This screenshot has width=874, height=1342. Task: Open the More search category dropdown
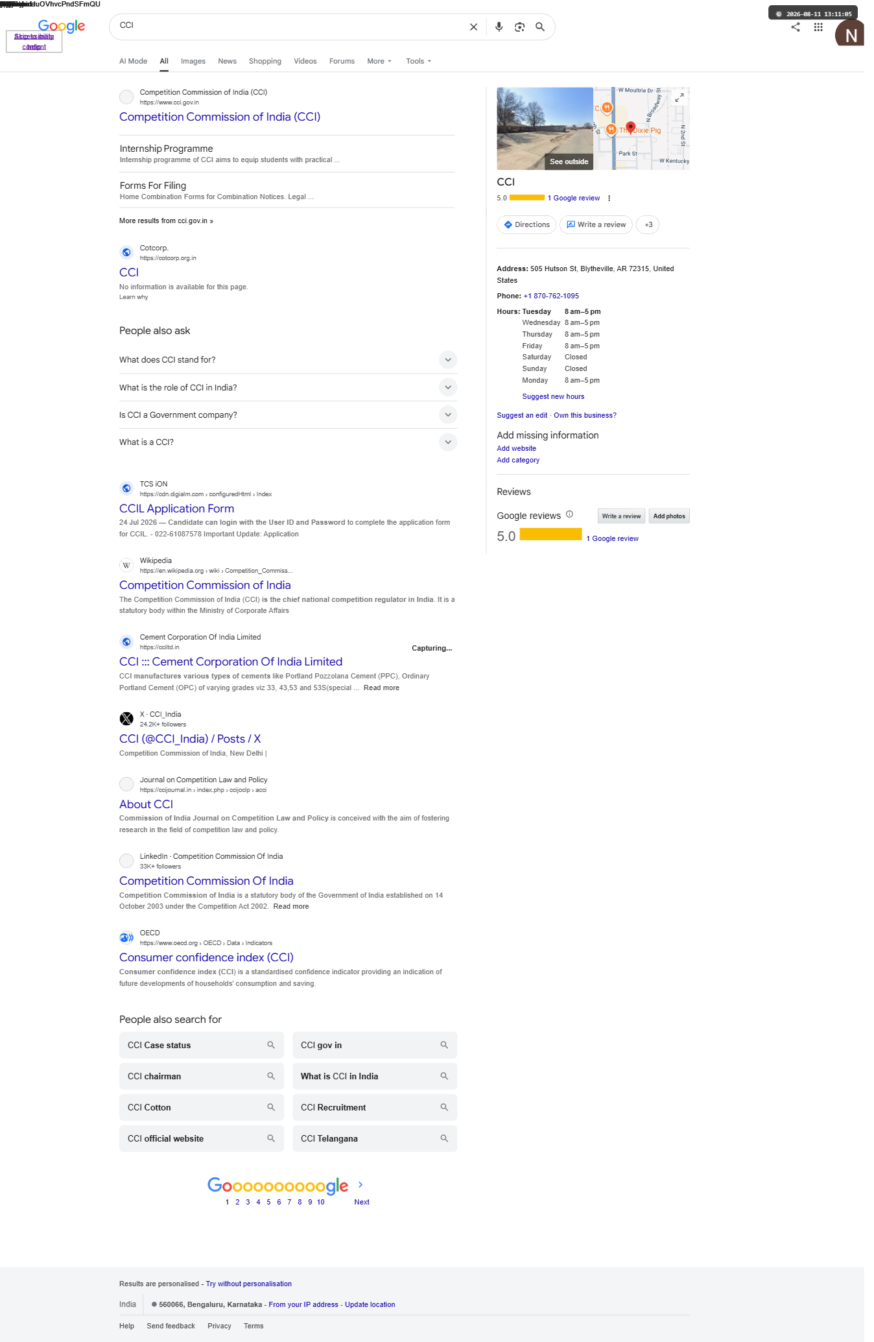coord(379,62)
